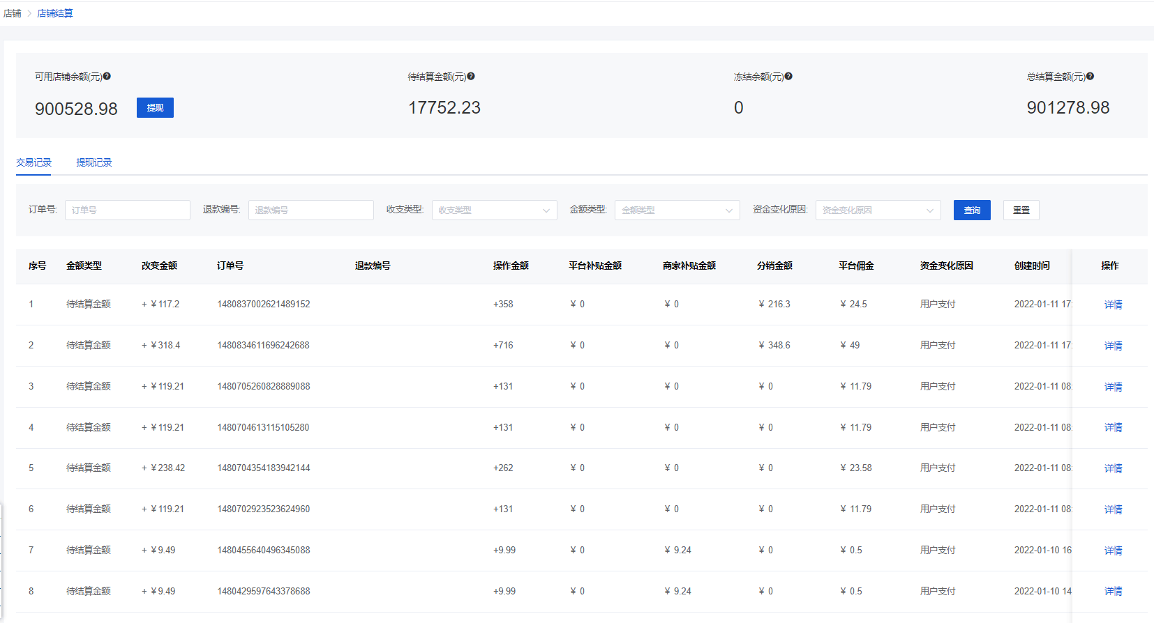1154x623 pixels.
Task: Click the 订单号 input field
Action: (128, 210)
